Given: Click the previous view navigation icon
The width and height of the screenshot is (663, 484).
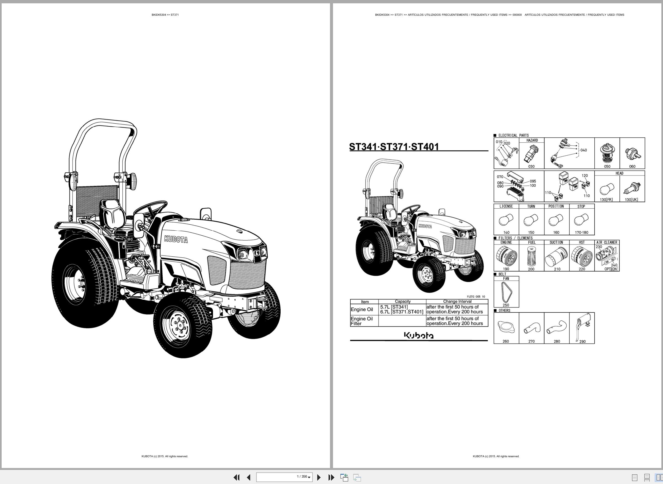Looking at the screenshot, I should pos(344,477).
